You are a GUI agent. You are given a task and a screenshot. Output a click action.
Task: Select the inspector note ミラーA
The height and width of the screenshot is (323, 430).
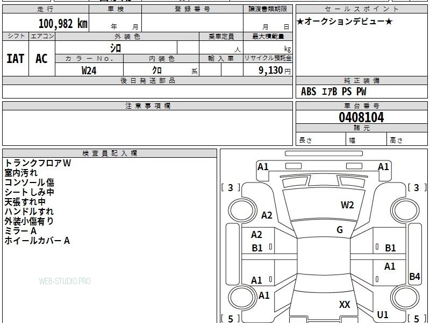20,231
